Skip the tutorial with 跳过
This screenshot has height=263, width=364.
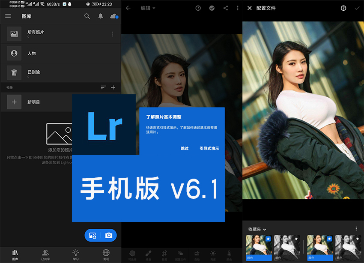(185, 148)
